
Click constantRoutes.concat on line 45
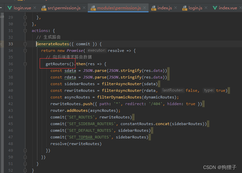[145, 124]
